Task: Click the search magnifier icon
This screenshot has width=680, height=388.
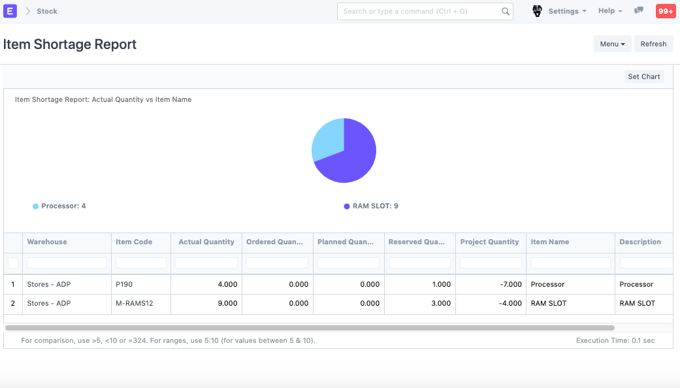Action: [x=505, y=11]
